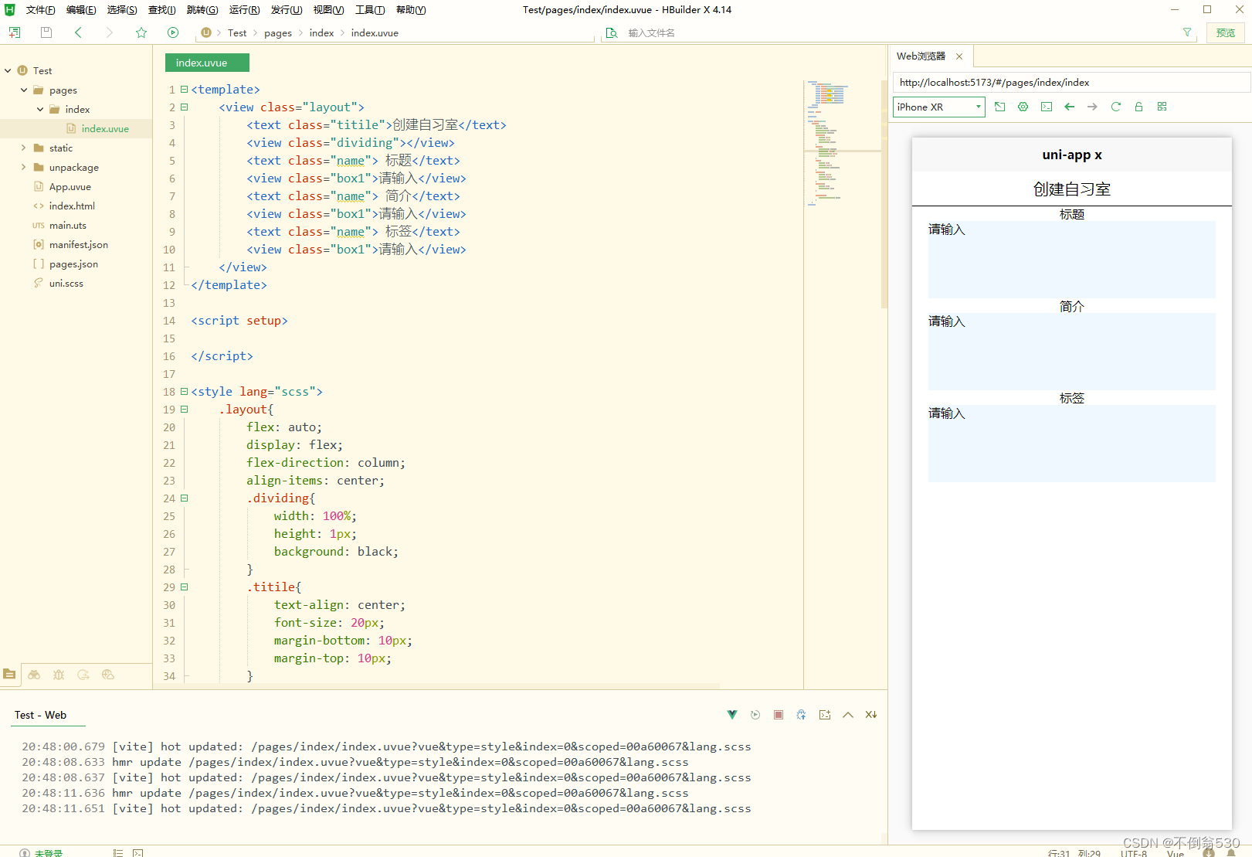Click the green filter funnel icon
The height and width of the screenshot is (857, 1252).
[1187, 32]
